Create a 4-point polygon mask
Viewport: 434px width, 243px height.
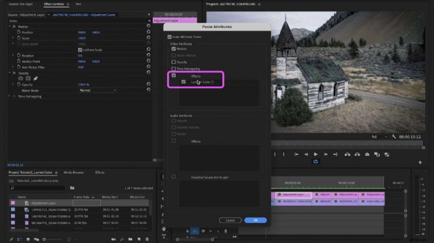[28, 78]
